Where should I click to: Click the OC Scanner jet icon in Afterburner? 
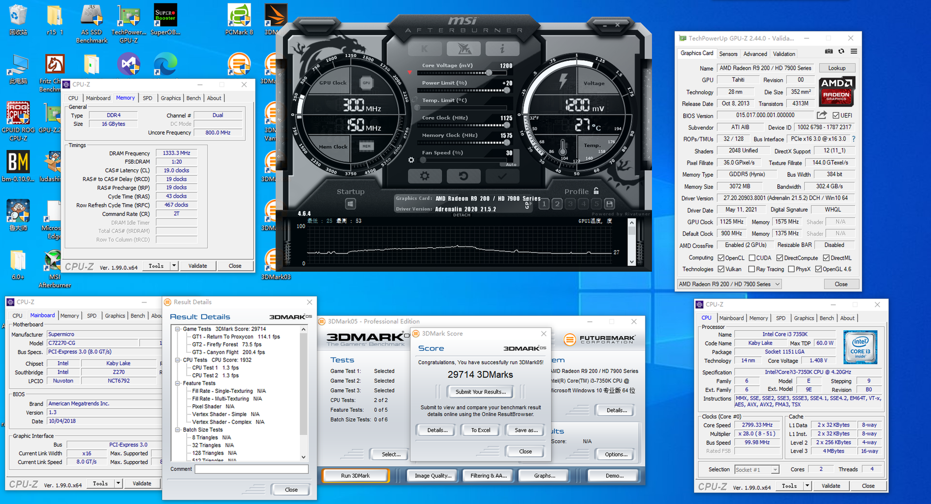coord(464,48)
